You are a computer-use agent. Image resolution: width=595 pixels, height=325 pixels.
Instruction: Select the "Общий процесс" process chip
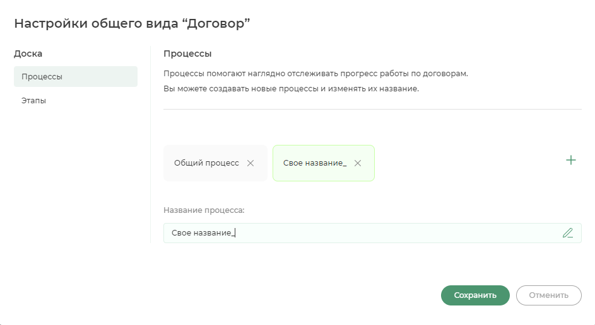point(215,163)
